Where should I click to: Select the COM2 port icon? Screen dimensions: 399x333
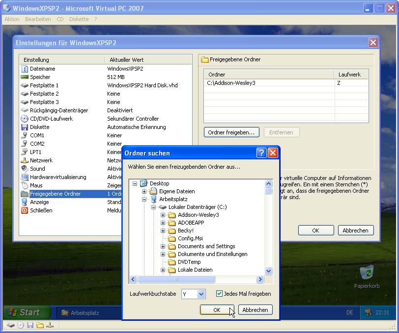[x=25, y=144]
